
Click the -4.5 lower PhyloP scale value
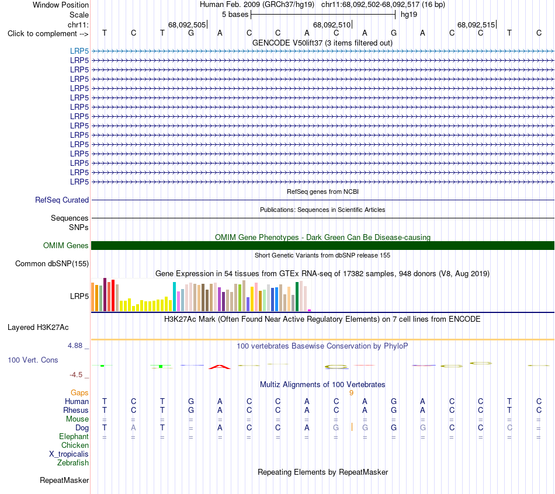point(76,375)
